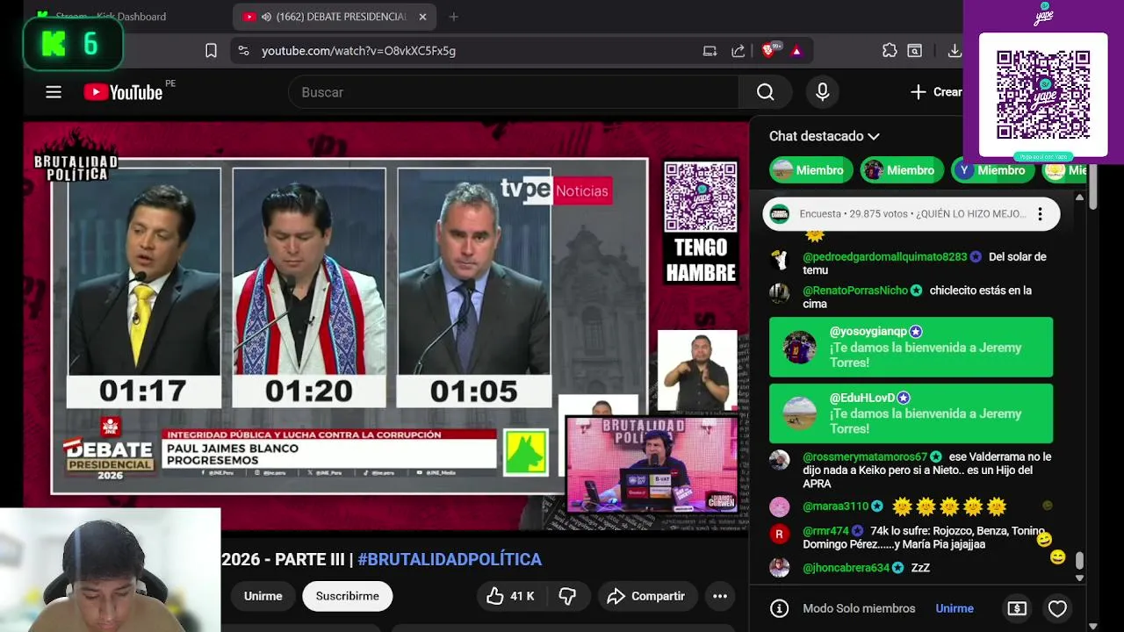1124x632 pixels.
Task: Close the DEBATE PRESIDENCIAL browser tab
Action: click(422, 17)
